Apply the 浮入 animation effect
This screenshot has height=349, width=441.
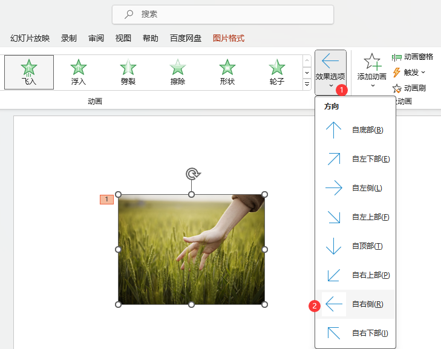click(x=79, y=72)
